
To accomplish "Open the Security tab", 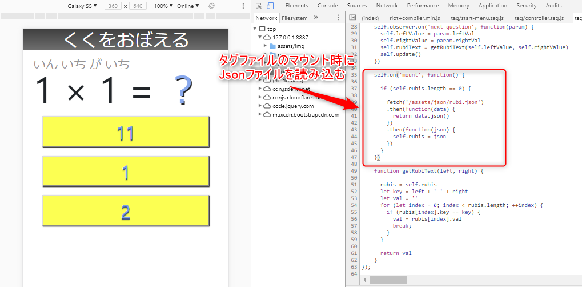I will tap(527, 6).
